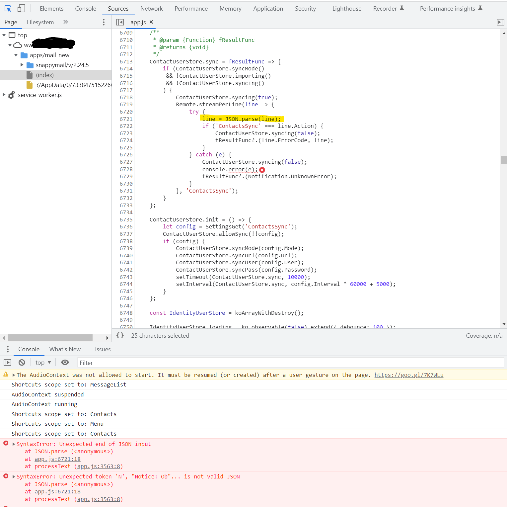Follow the app.js:6721:18 error link
The image size is (507, 507).
click(x=57, y=459)
